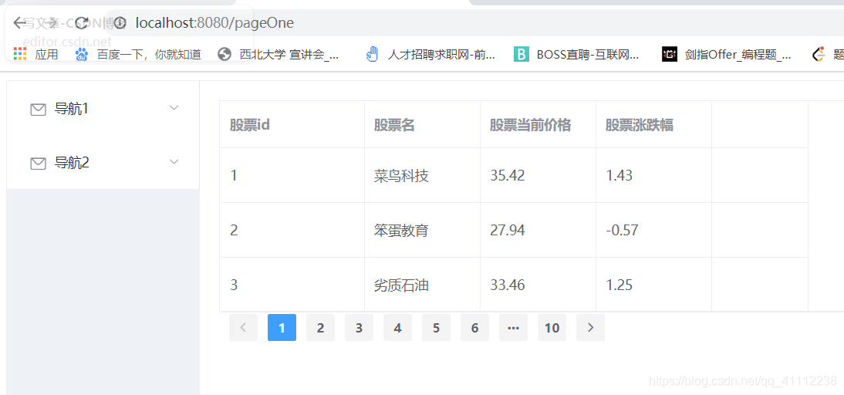This screenshot has width=844, height=395.
Task: Click stock id cell in 劣质石油 row
Action: tap(292, 285)
